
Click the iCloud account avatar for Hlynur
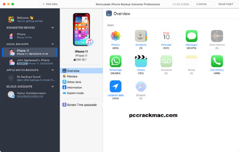(x=11, y=94)
